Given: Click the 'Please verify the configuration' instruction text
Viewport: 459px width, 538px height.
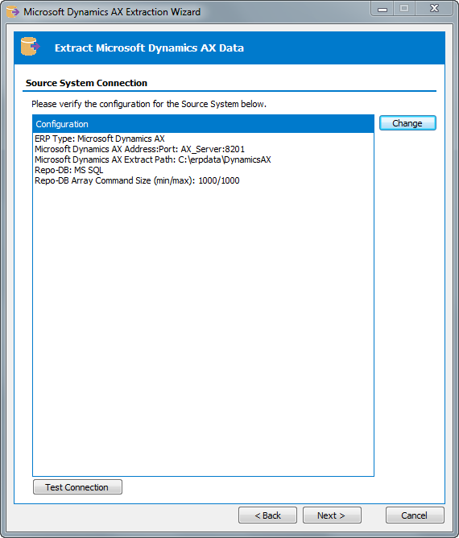Looking at the screenshot, I should [149, 104].
